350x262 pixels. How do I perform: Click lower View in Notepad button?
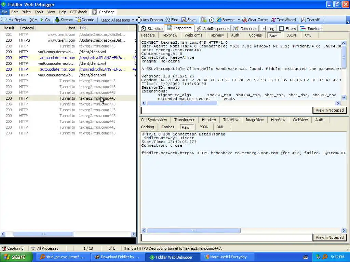tap(330, 237)
